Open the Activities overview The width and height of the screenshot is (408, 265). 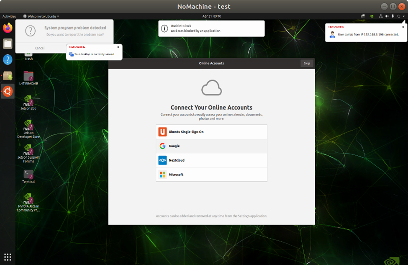coord(9,16)
